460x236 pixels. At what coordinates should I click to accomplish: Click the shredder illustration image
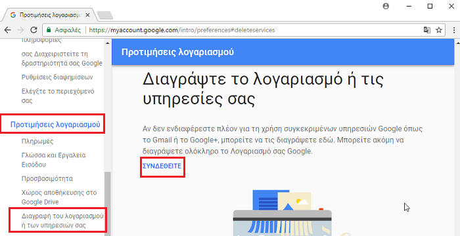coord(282,213)
